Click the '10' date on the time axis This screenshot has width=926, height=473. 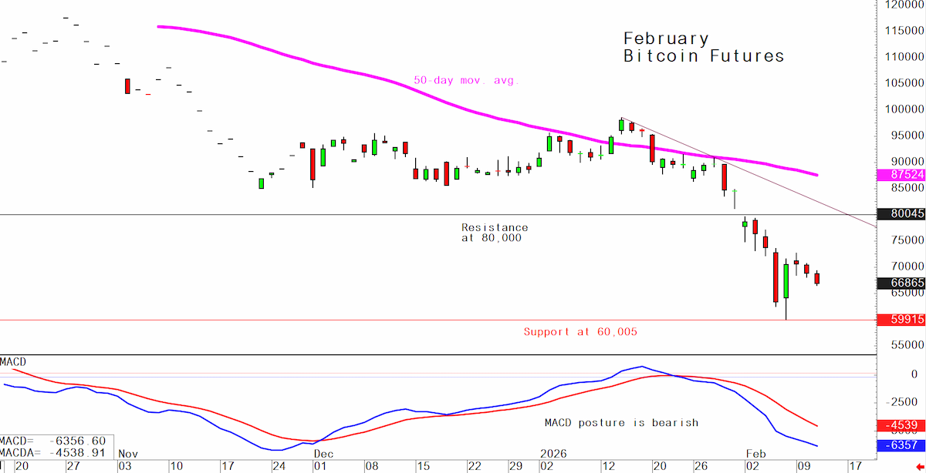click(x=177, y=466)
